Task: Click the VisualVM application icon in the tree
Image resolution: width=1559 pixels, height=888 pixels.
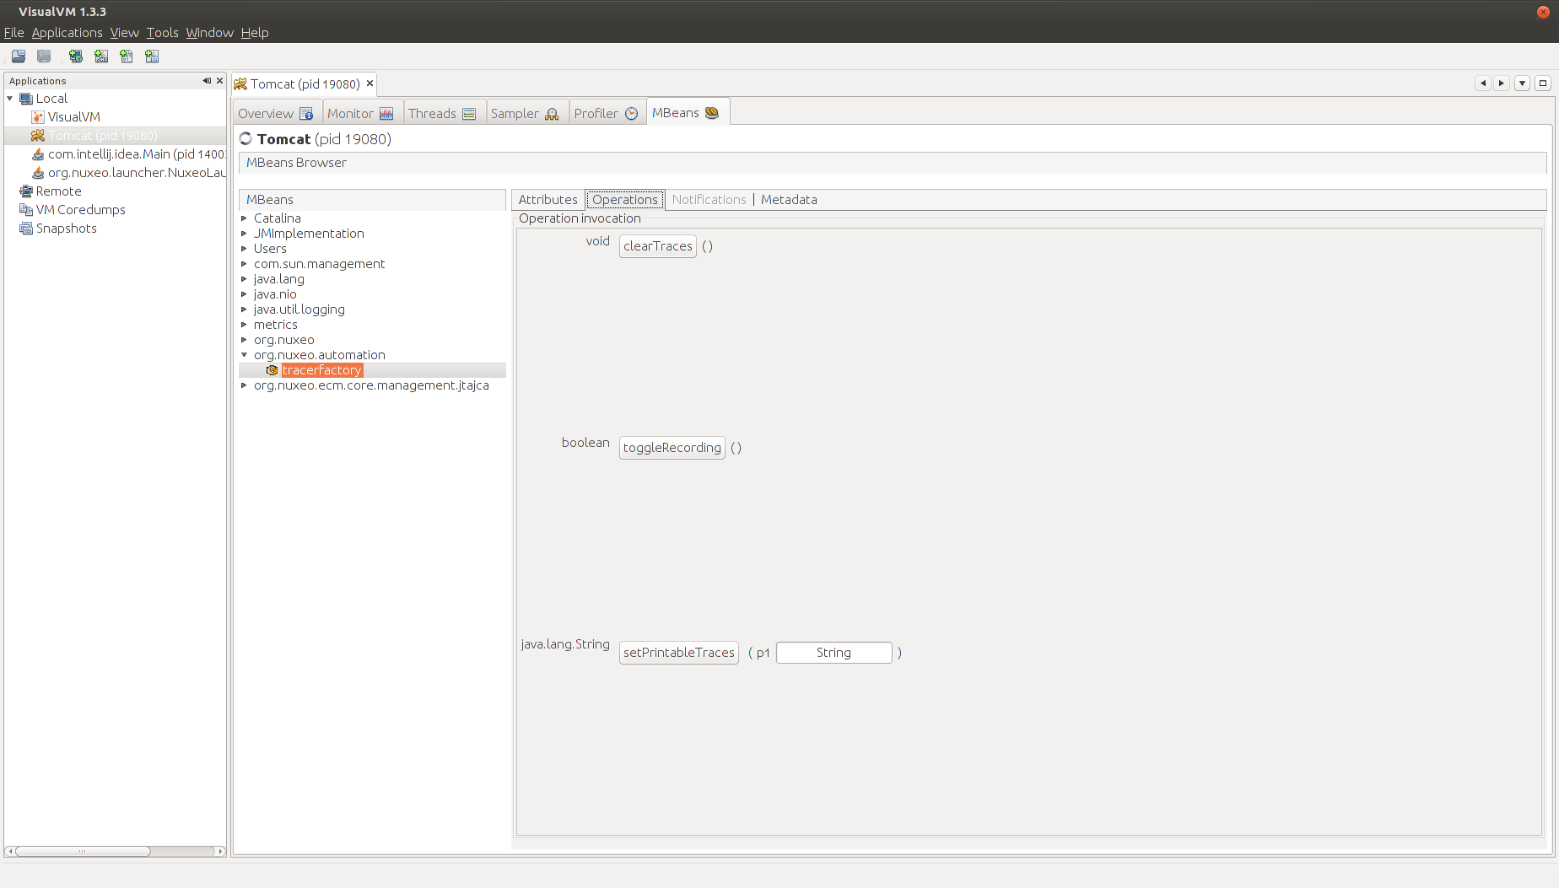Action: [x=38, y=117]
